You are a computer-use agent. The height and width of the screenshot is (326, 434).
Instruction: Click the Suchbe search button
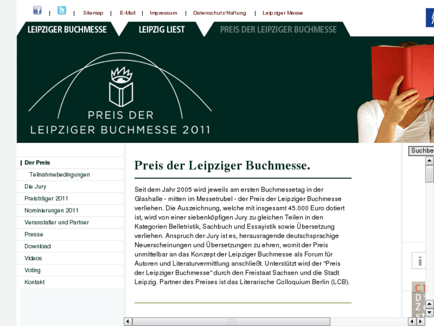click(x=421, y=151)
